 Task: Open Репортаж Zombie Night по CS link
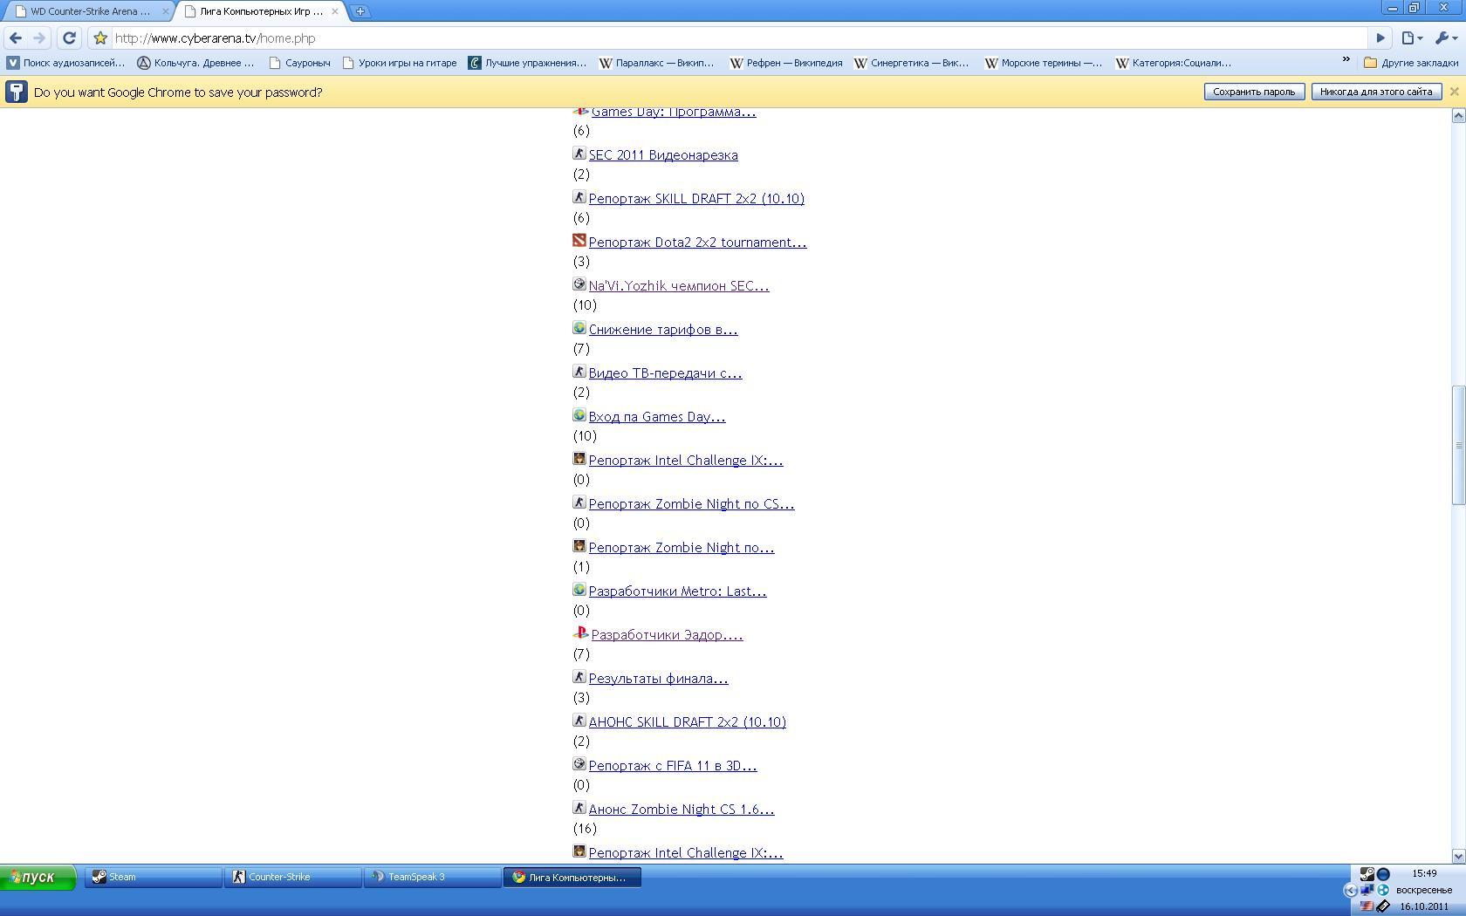(691, 504)
